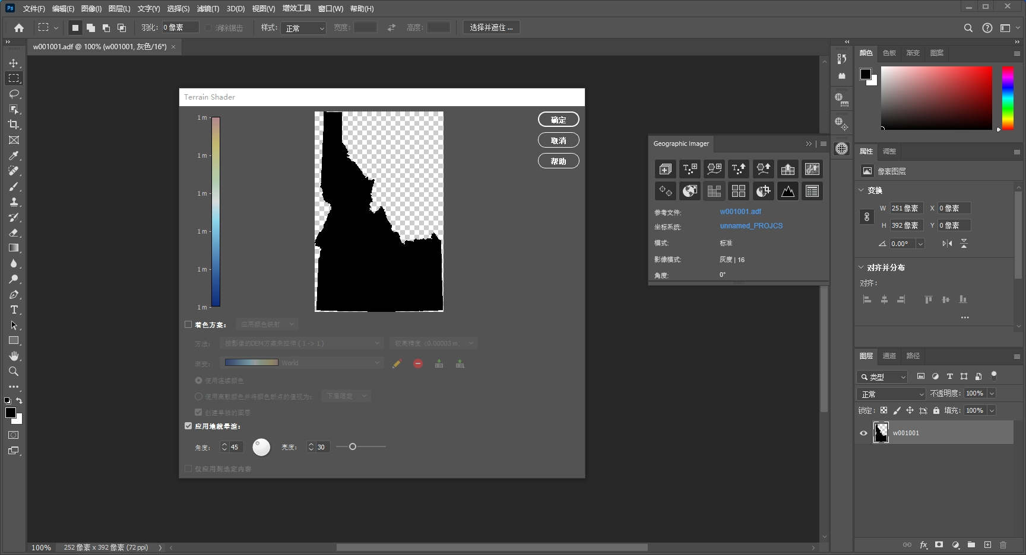Viewport: 1026px width, 555px height.
Task: Select the Zoom tool
Action: [14, 371]
